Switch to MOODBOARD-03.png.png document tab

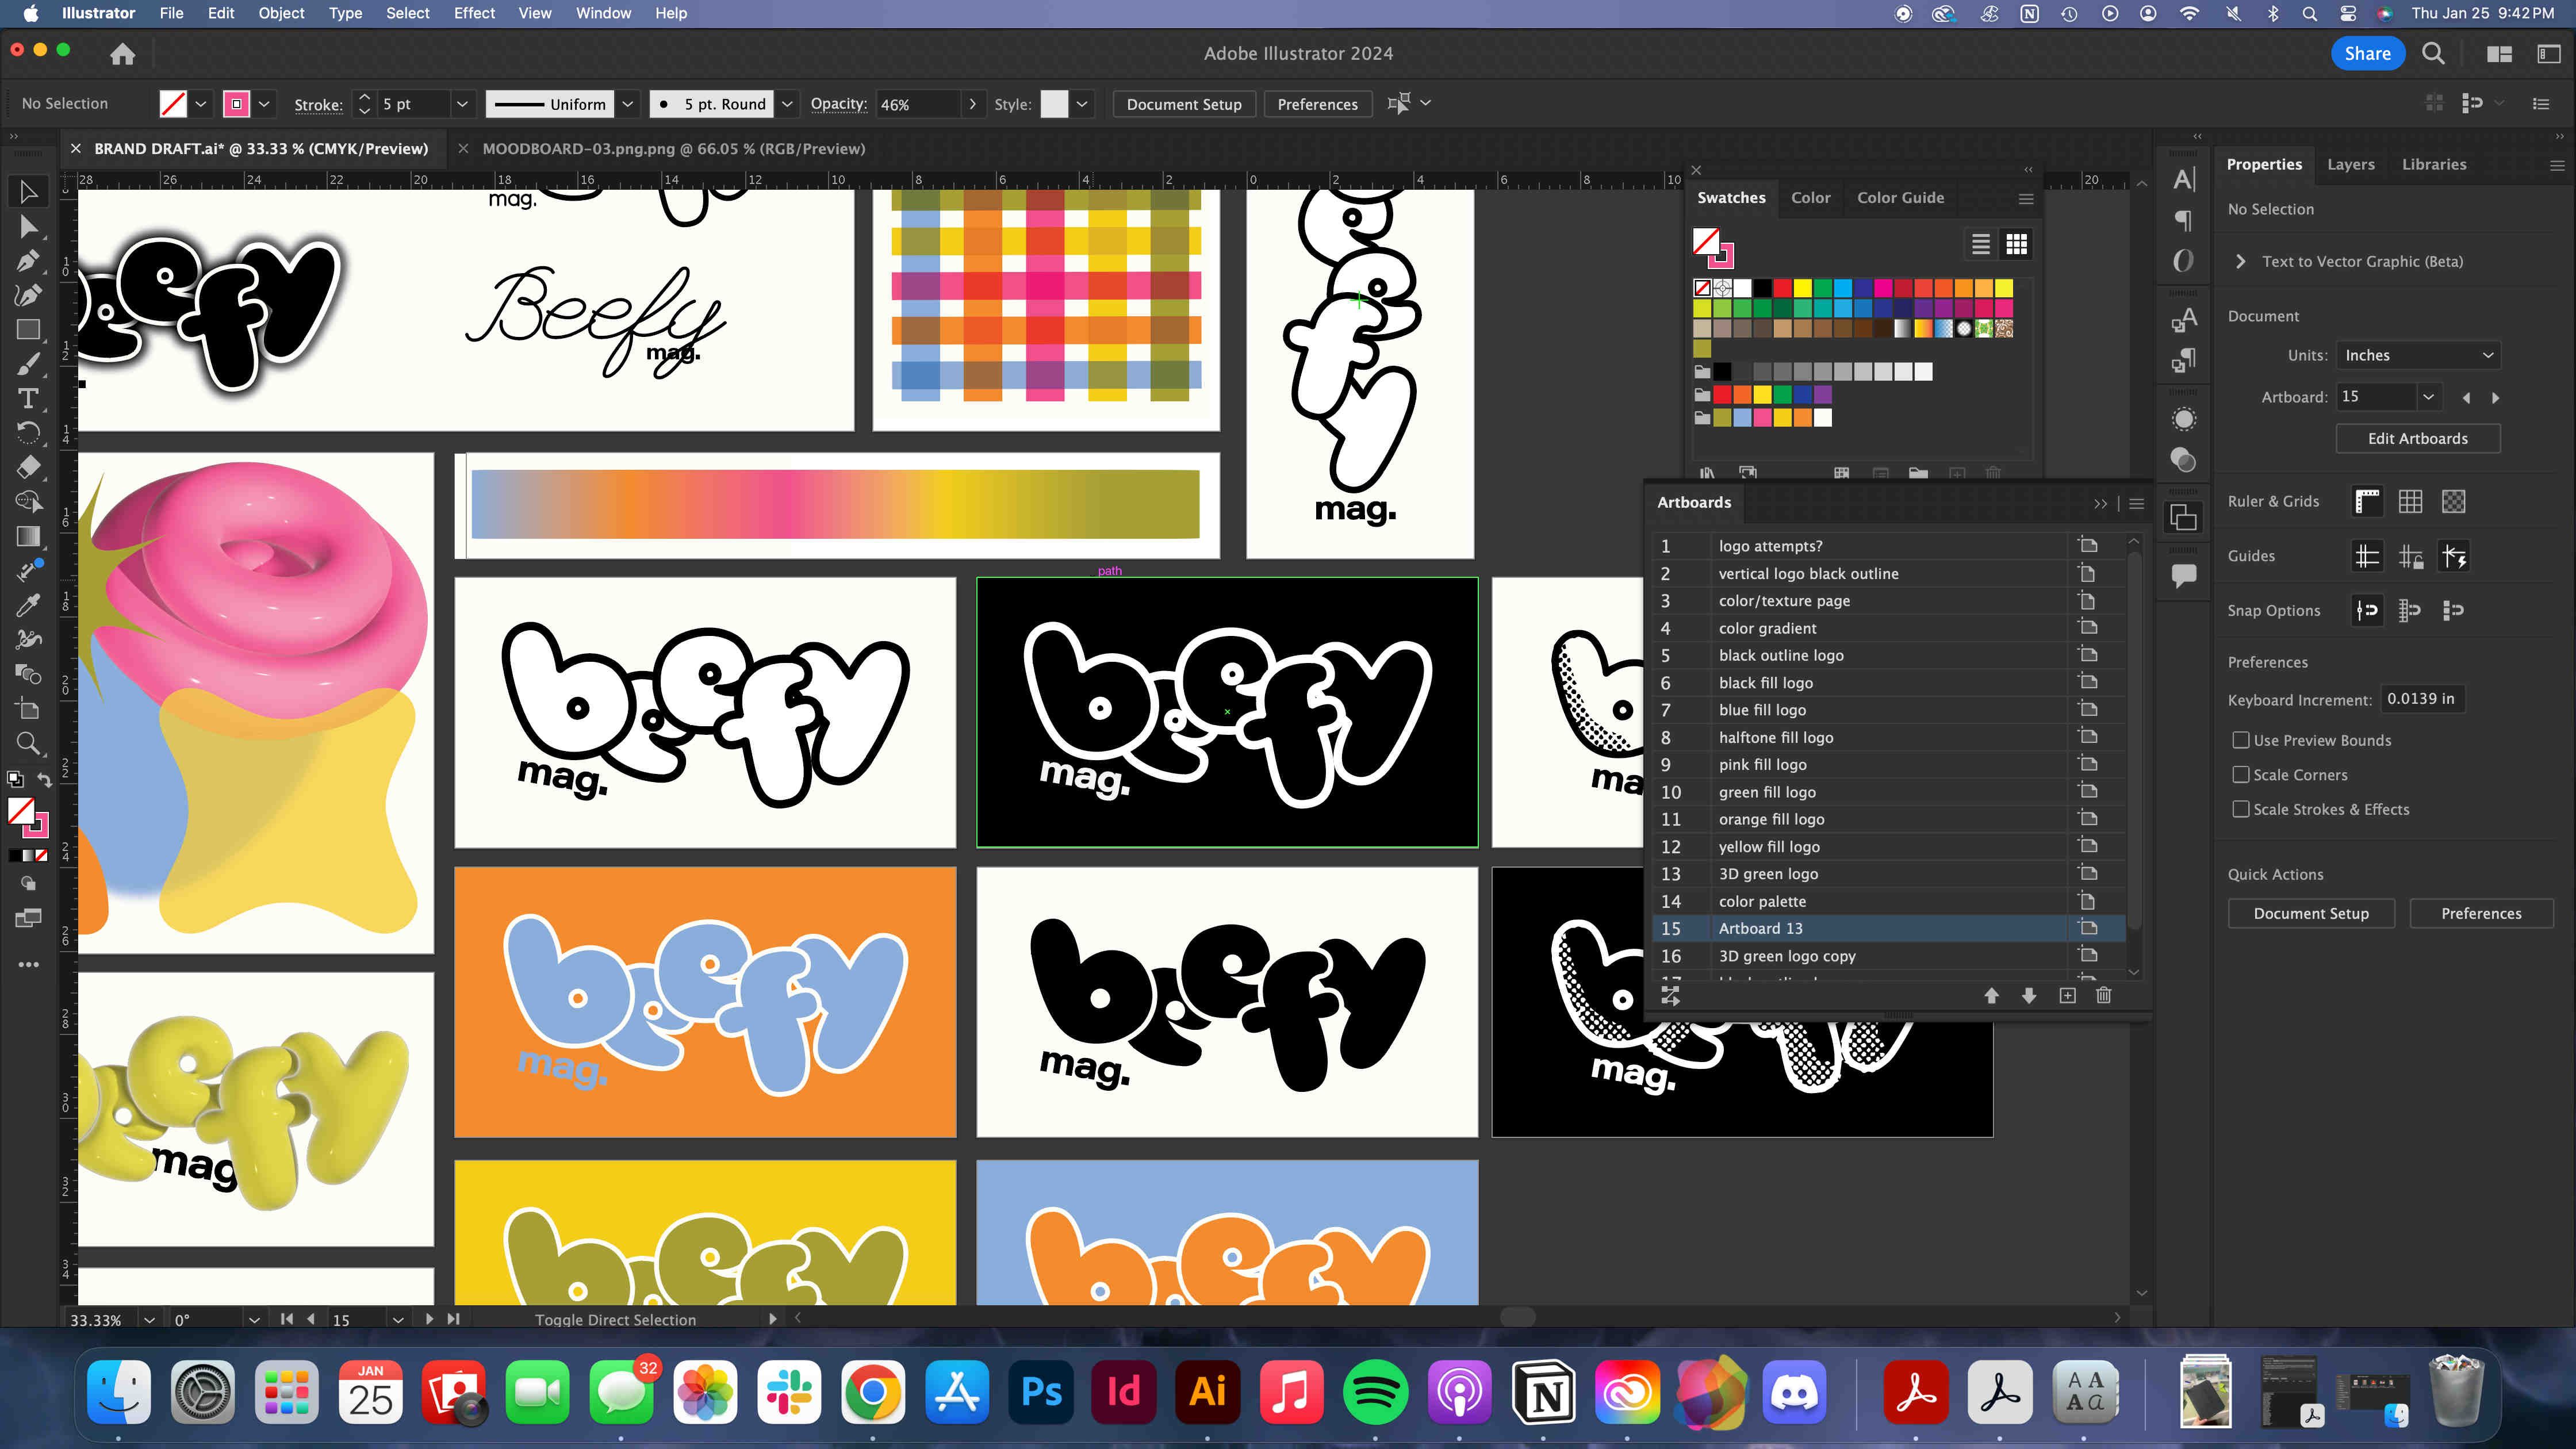pos(673,148)
